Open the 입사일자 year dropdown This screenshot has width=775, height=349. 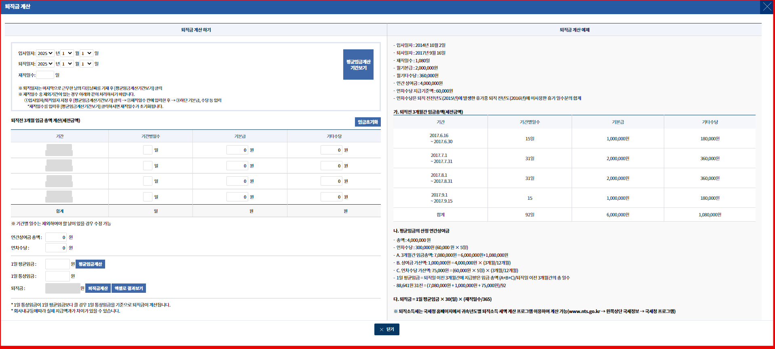coord(45,53)
